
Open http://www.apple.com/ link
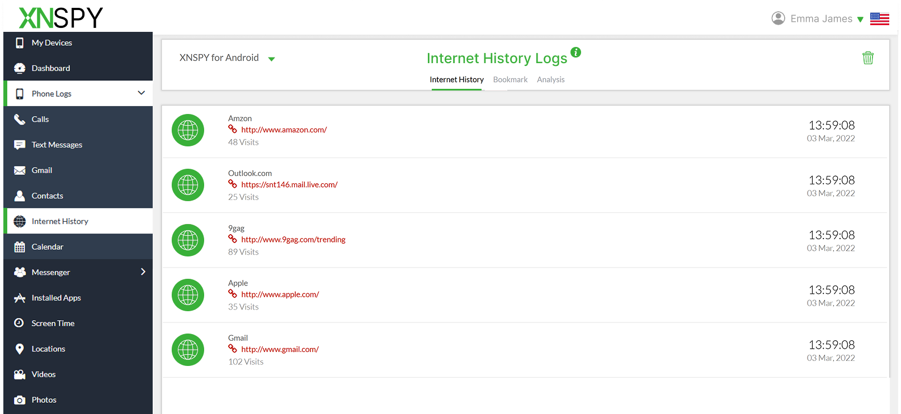point(280,294)
